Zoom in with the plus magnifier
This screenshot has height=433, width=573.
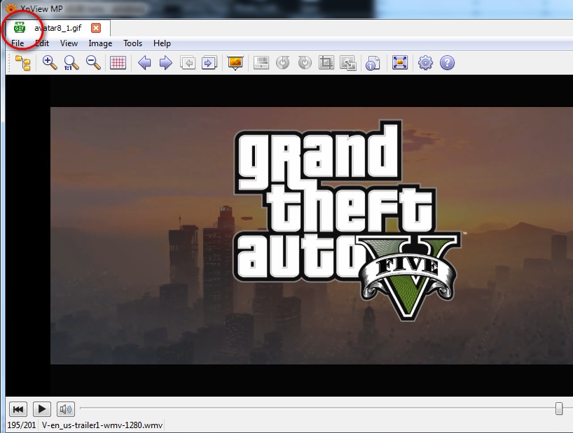[x=49, y=63]
